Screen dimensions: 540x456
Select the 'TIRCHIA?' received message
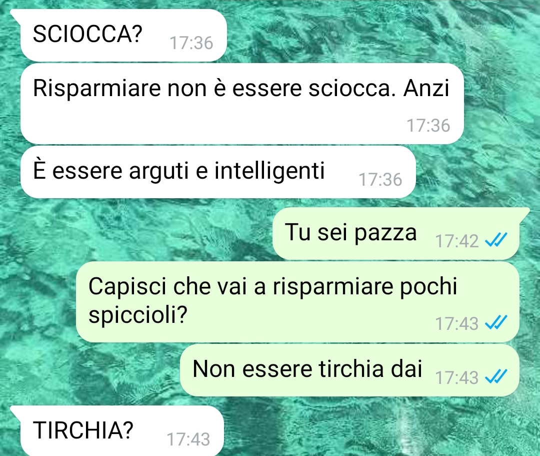[x=122, y=431]
